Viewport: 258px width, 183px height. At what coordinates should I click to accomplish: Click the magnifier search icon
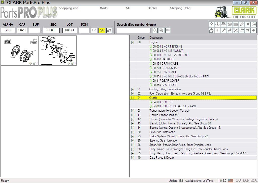point(155,30)
